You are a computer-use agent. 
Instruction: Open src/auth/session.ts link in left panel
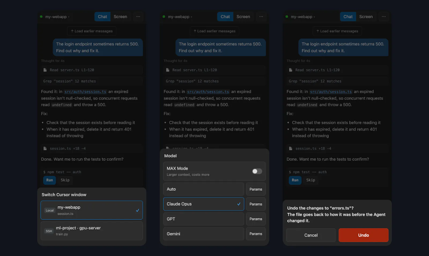pyautogui.click(x=85, y=92)
